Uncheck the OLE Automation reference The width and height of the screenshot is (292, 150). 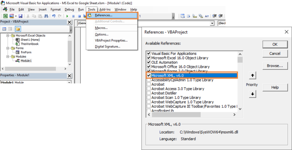coord(149,62)
